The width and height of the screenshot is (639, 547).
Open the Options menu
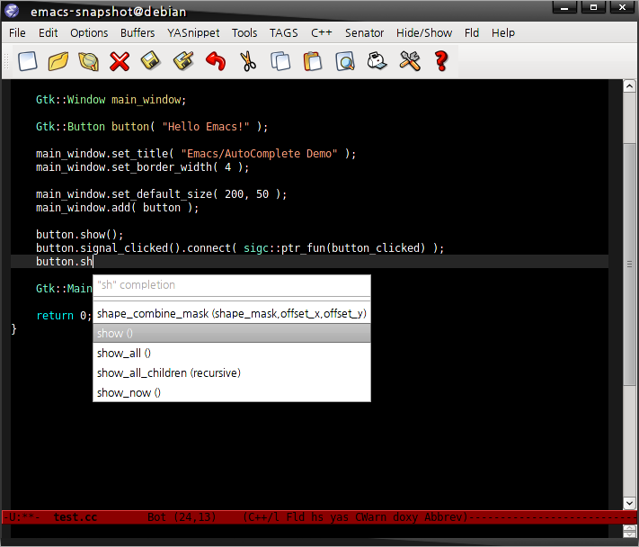[89, 32]
